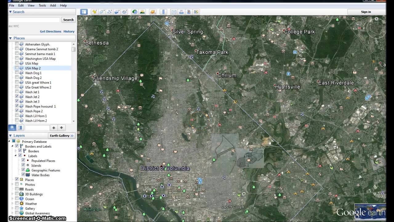
Task: Click inside the search input field
Action: (x=34, y=20)
